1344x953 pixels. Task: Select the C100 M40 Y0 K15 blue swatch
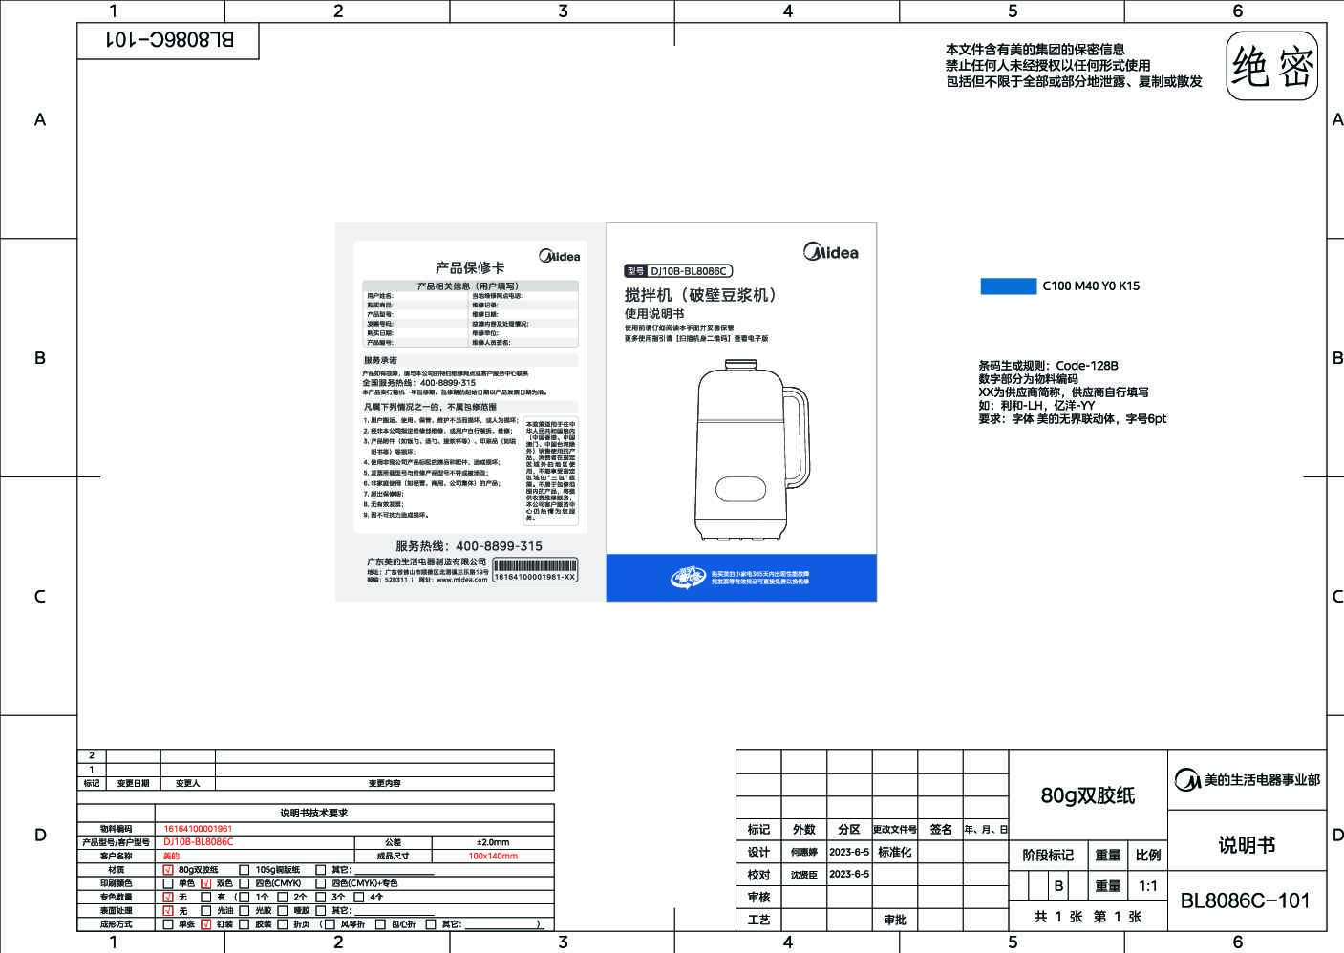[1008, 286]
